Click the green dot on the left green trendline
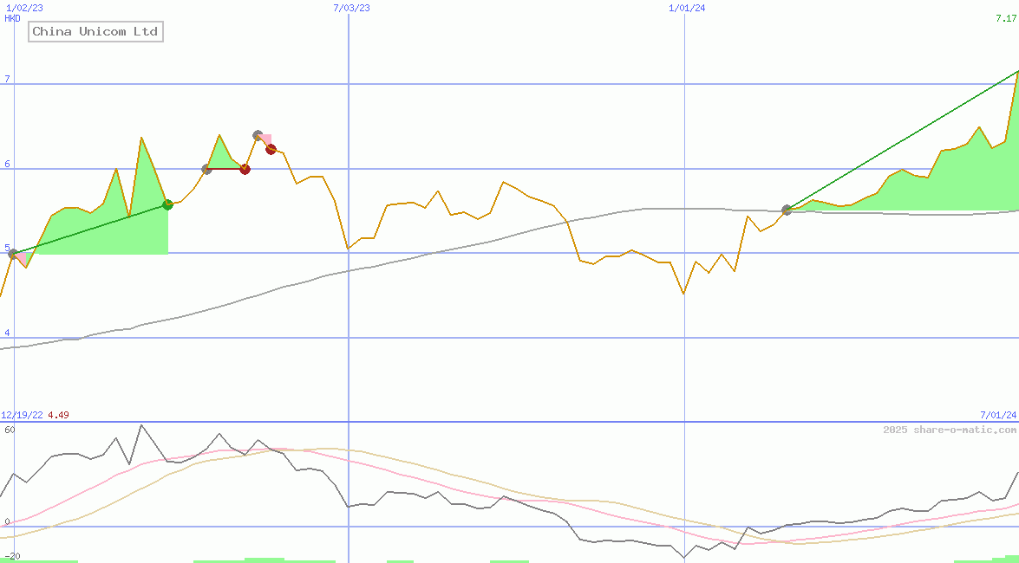The image size is (1019, 563). [167, 204]
